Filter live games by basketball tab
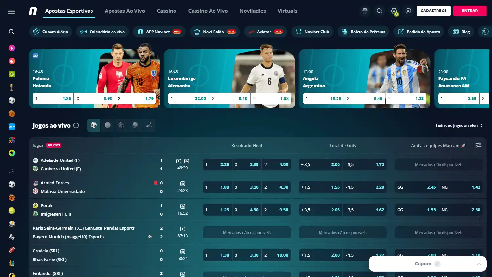 121,125
